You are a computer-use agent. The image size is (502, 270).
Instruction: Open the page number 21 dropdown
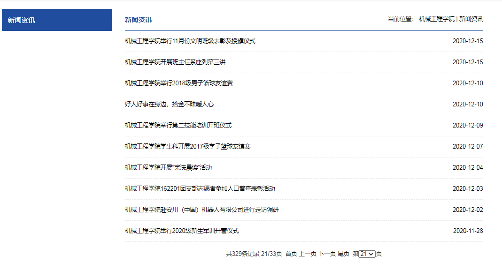pyautogui.click(x=367, y=254)
